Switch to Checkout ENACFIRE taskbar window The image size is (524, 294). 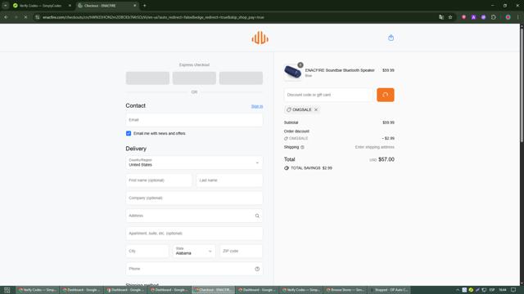coord(213,290)
